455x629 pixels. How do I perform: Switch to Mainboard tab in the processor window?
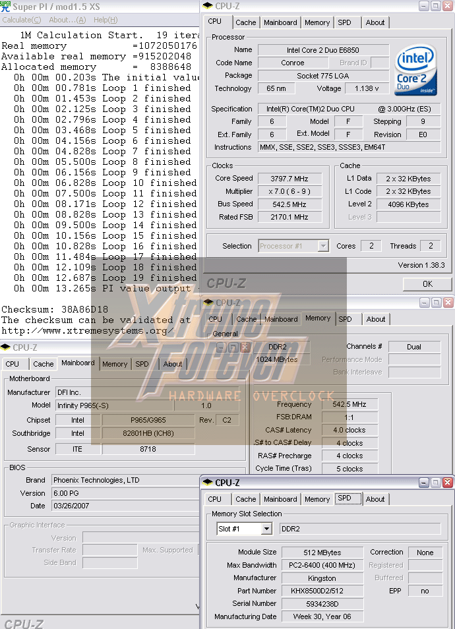tap(280, 22)
